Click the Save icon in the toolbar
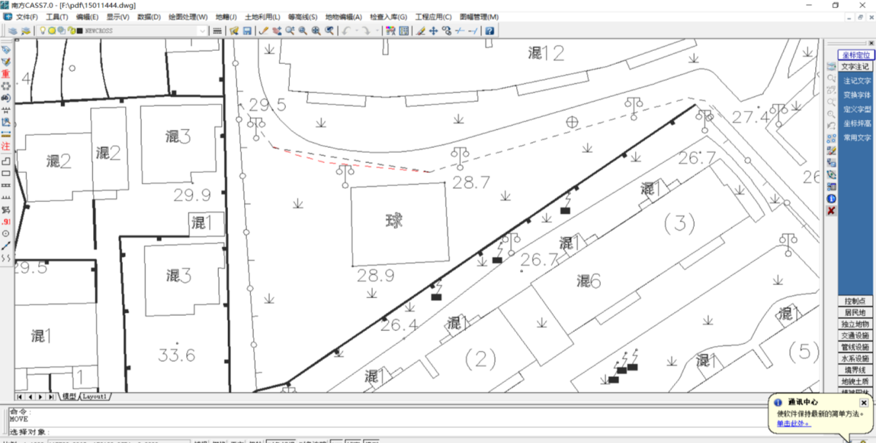The width and height of the screenshot is (876, 443). pos(247,31)
